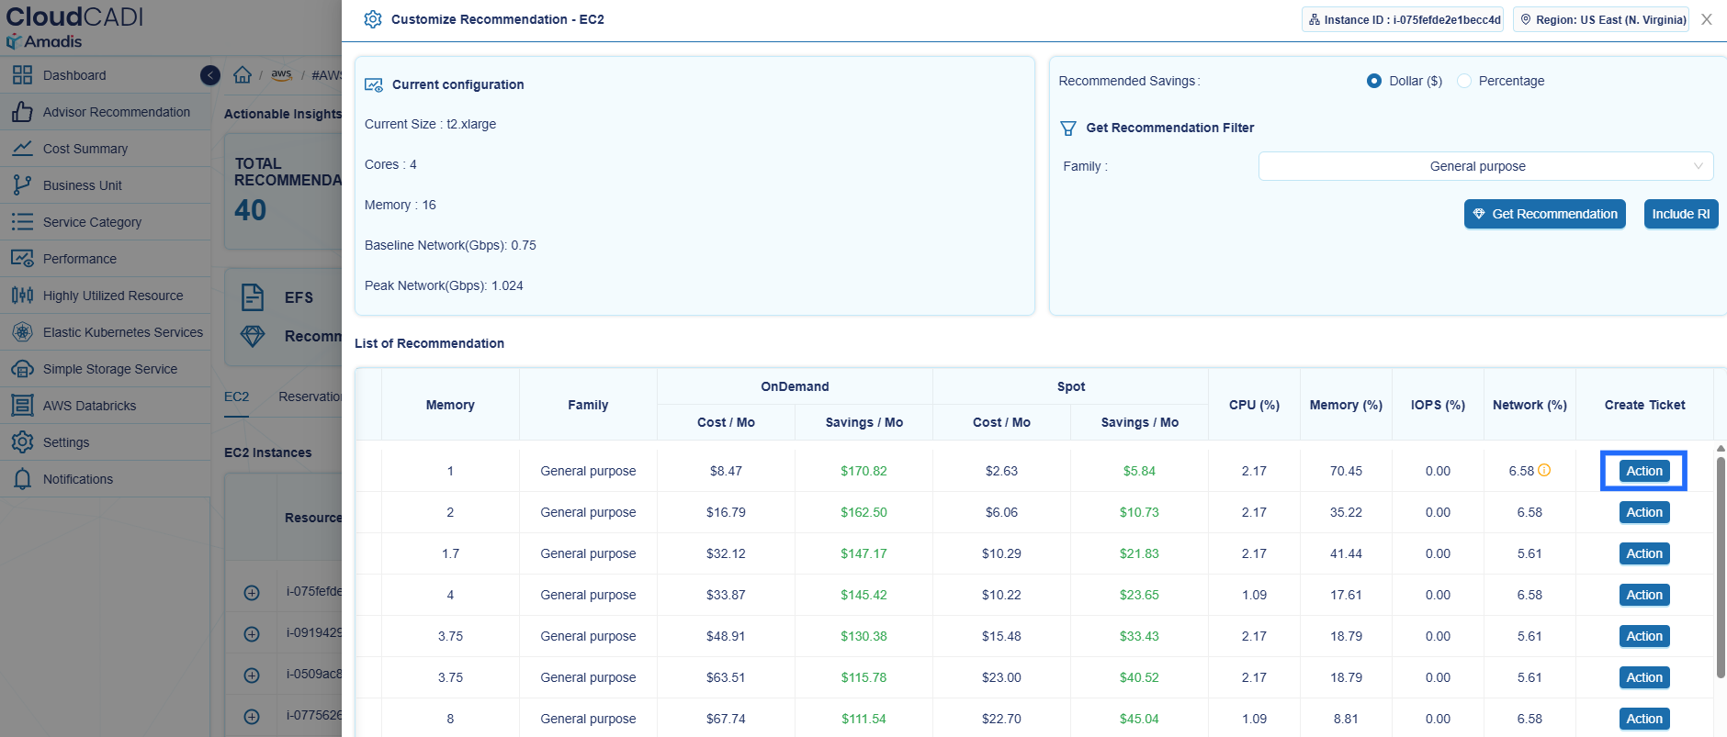
Task: Switch to the EC2 tab
Action: click(236, 396)
